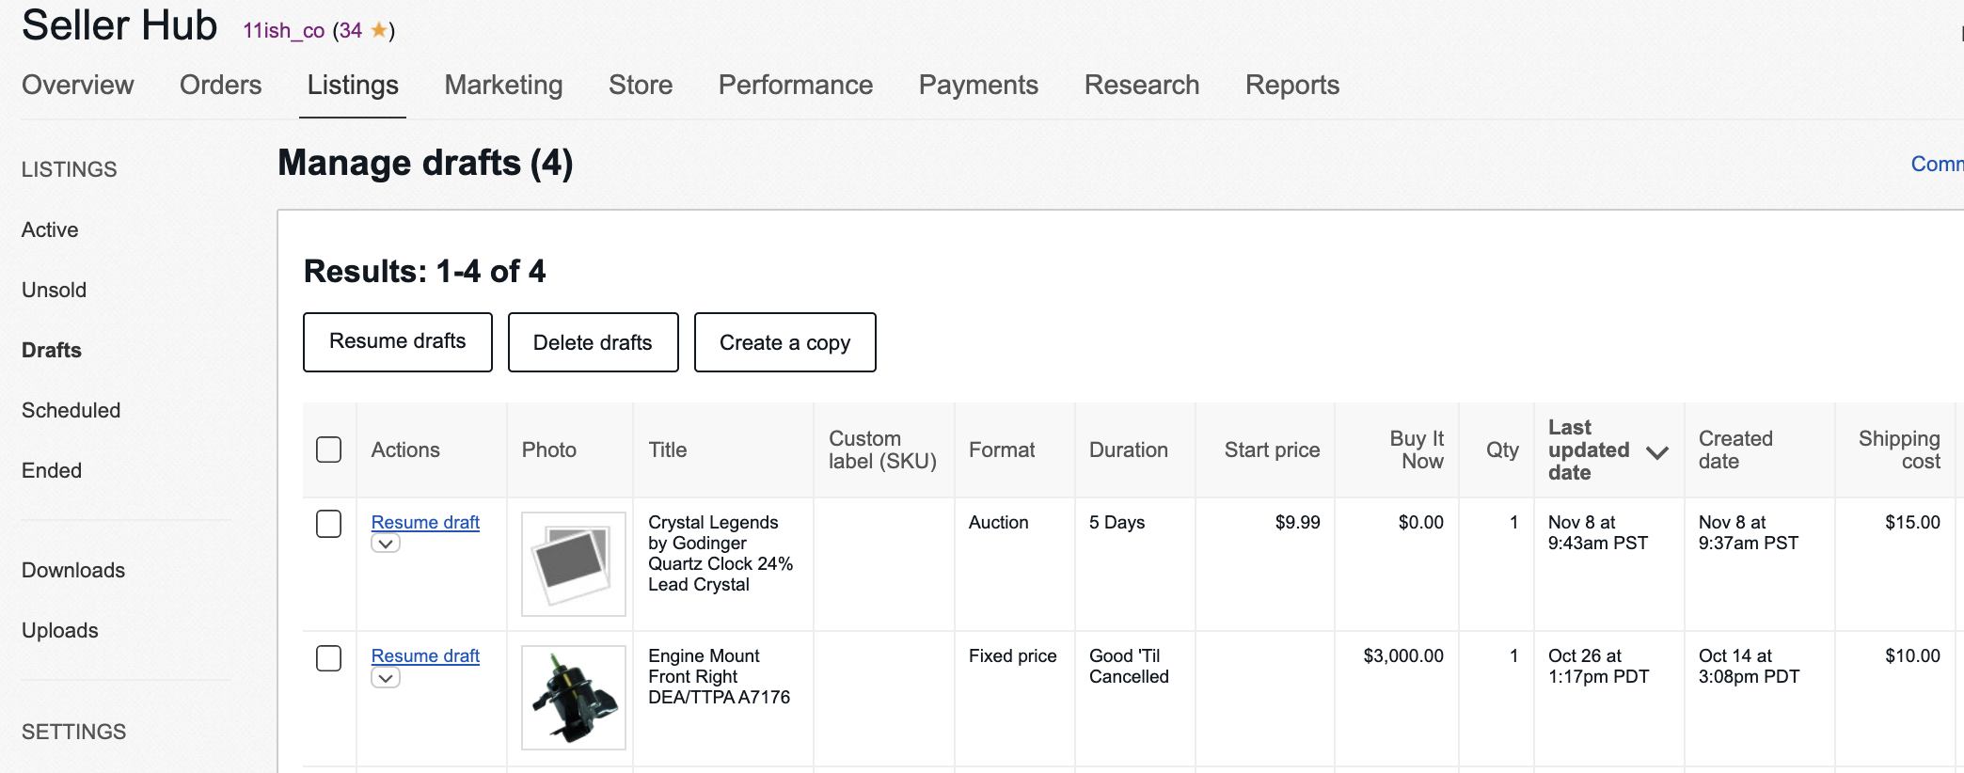Click the Create a copy button
Image resolution: width=1964 pixels, height=773 pixels.
pyautogui.click(x=785, y=342)
